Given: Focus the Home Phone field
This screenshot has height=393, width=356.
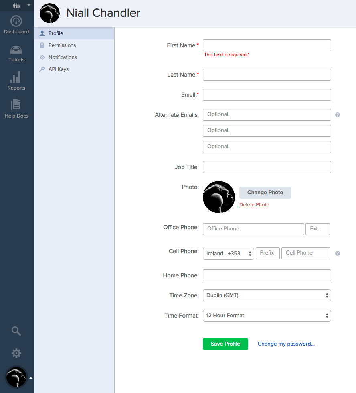Looking at the screenshot, I should 267,275.
